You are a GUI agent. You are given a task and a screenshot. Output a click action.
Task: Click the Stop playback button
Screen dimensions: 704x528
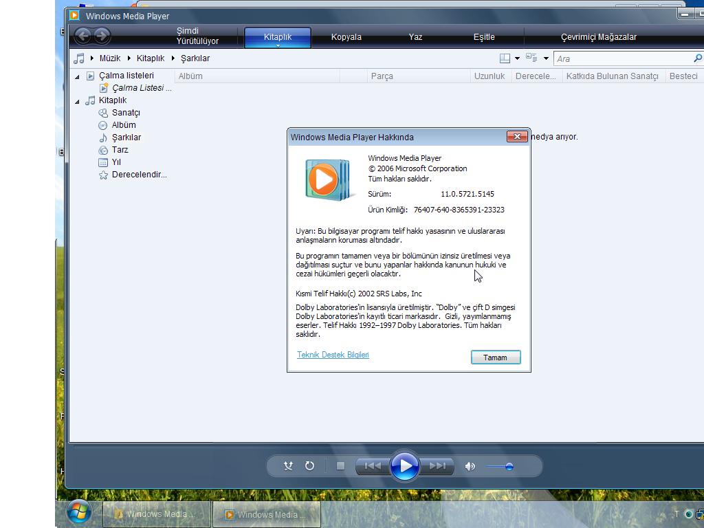tap(340, 466)
